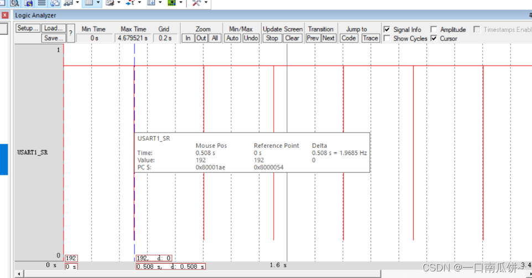
Task: Enable the Show Cycles checkbox
Action: click(387, 38)
